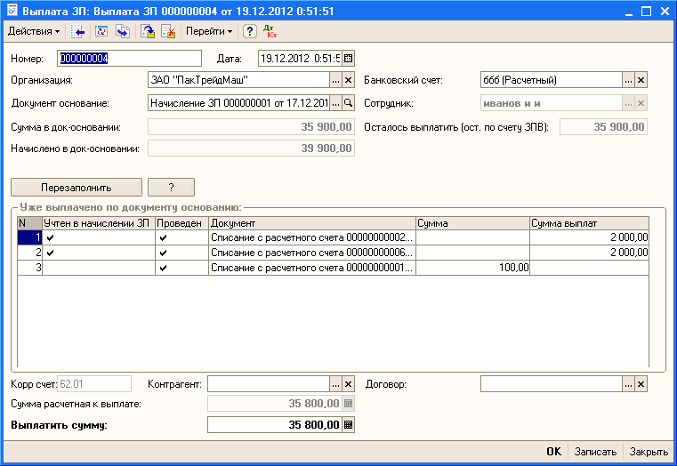Click the document icon in the title bar

(x=12, y=11)
